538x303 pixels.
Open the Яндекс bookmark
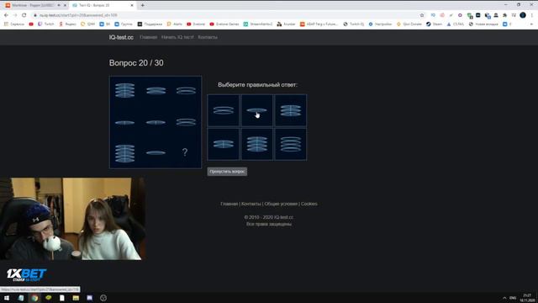click(67, 24)
